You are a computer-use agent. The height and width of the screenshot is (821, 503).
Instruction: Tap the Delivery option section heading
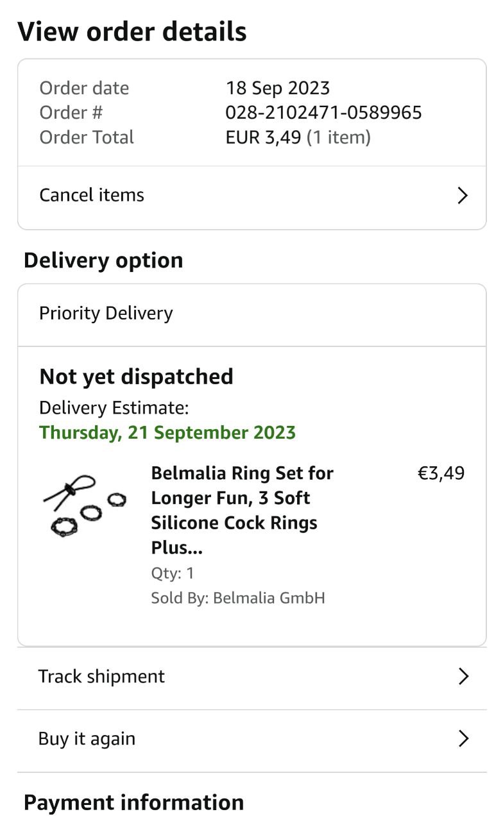pos(103,260)
